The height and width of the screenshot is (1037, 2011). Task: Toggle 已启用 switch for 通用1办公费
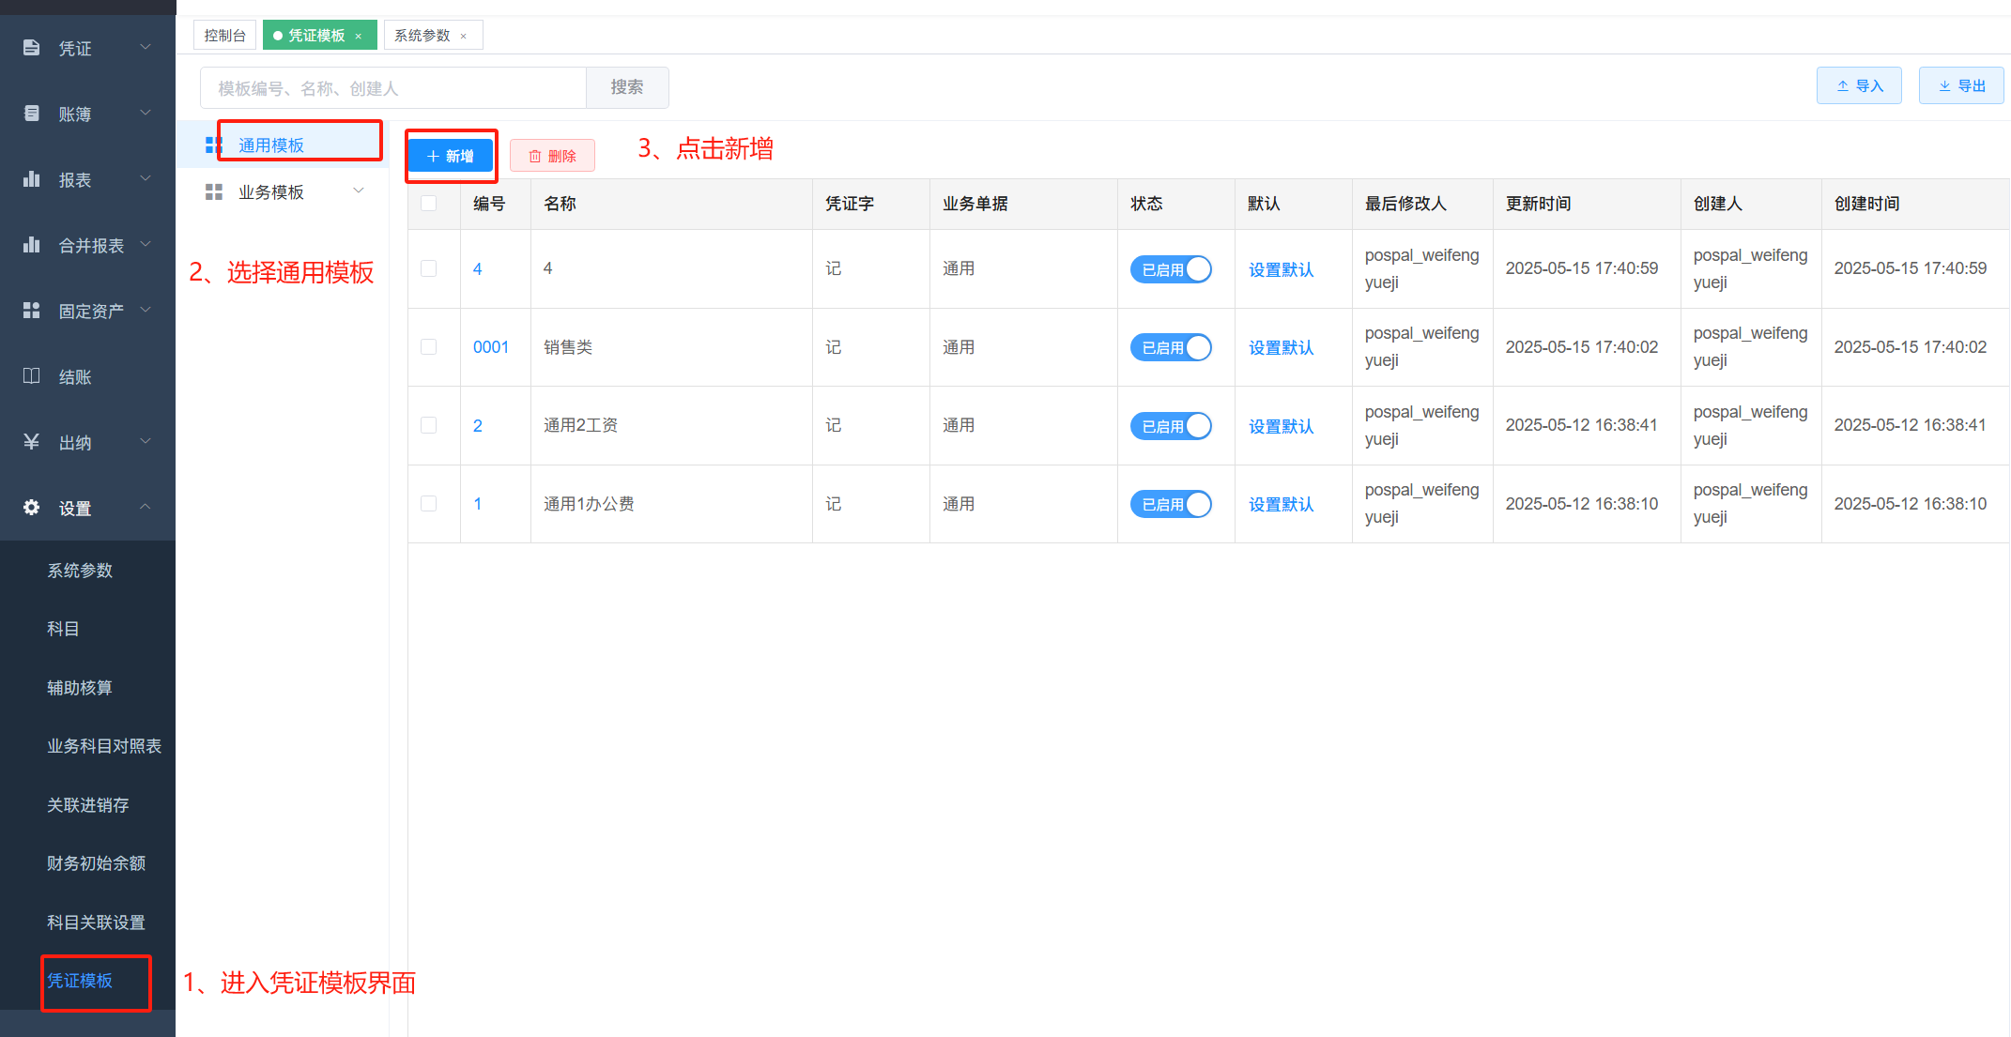click(1171, 504)
